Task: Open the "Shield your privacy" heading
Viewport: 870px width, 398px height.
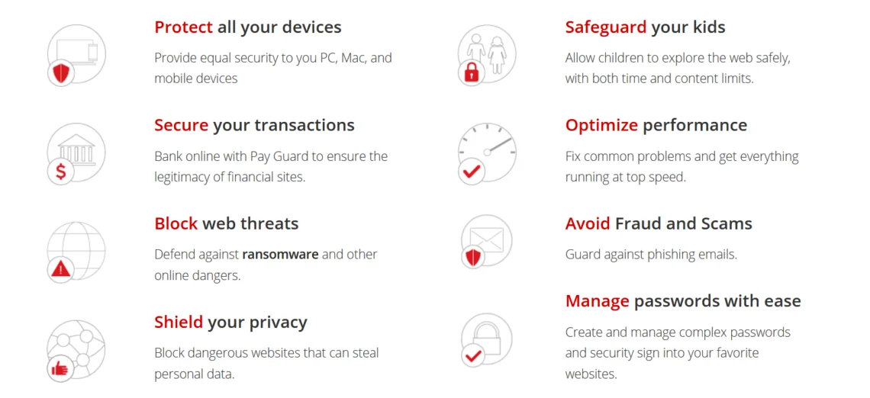Action: 230,322
